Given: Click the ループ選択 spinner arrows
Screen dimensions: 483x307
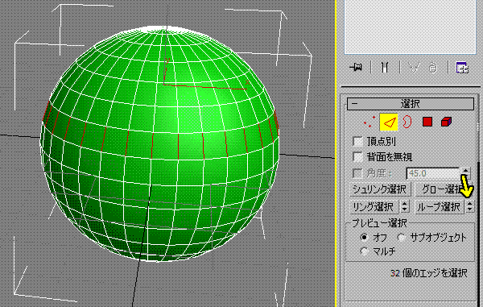Looking at the screenshot, I should pos(469,207).
